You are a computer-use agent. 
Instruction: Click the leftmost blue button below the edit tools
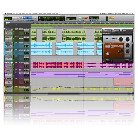point(28,20)
